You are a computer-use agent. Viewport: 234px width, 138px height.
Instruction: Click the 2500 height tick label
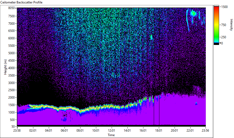pyautogui.click(x=11, y=90)
